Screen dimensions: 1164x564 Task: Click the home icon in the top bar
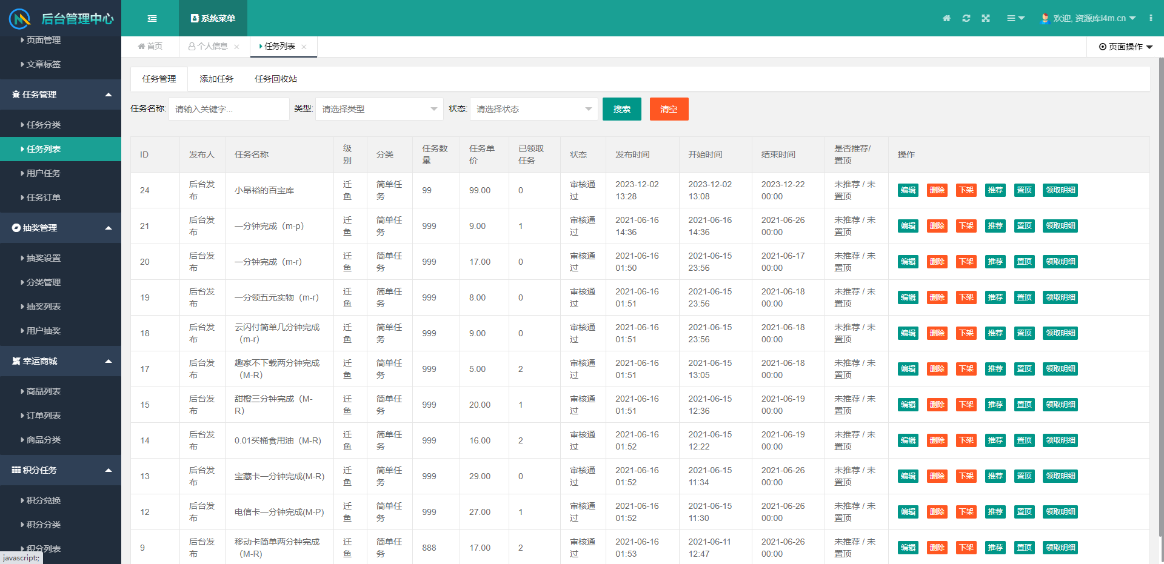pyautogui.click(x=946, y=18)
